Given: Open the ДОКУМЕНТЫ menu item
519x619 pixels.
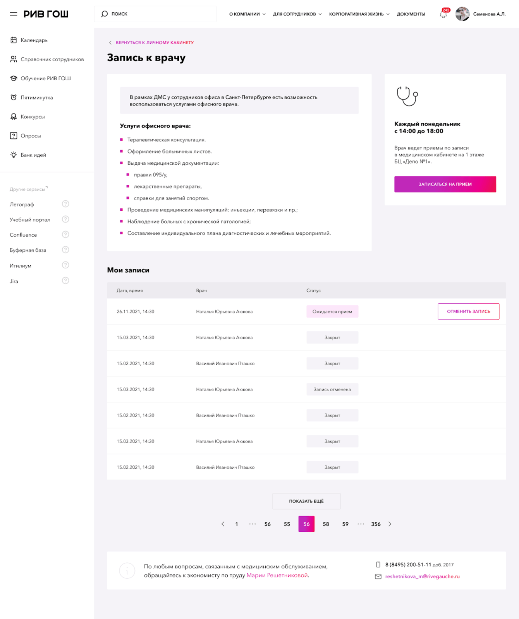Looking at the screenshot, I should click(411, 14).
